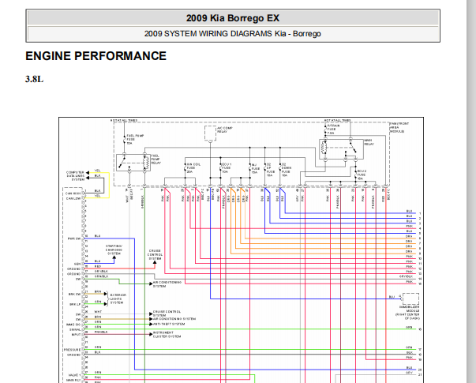Screen dimensions: 476x383
Task: Click the "2009 Kia Borrego EX" title
Action: [x=233, y=18]
